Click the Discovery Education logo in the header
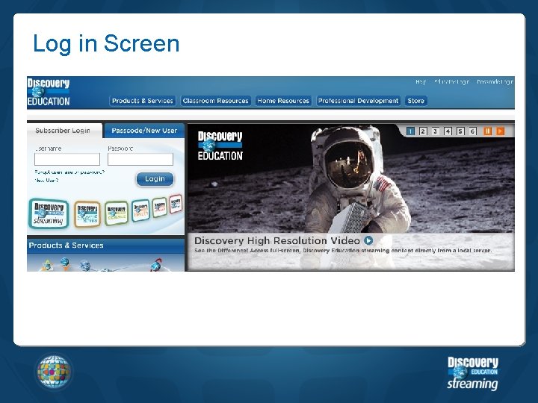The height and width of the screenshot is (403, 538). click(49, 93)
